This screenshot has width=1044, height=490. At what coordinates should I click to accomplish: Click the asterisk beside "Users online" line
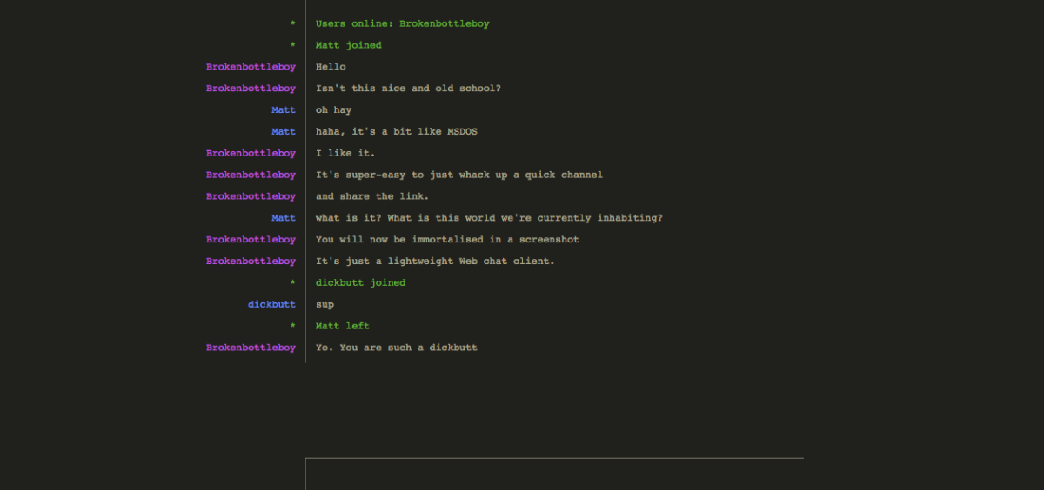point(293,23)
